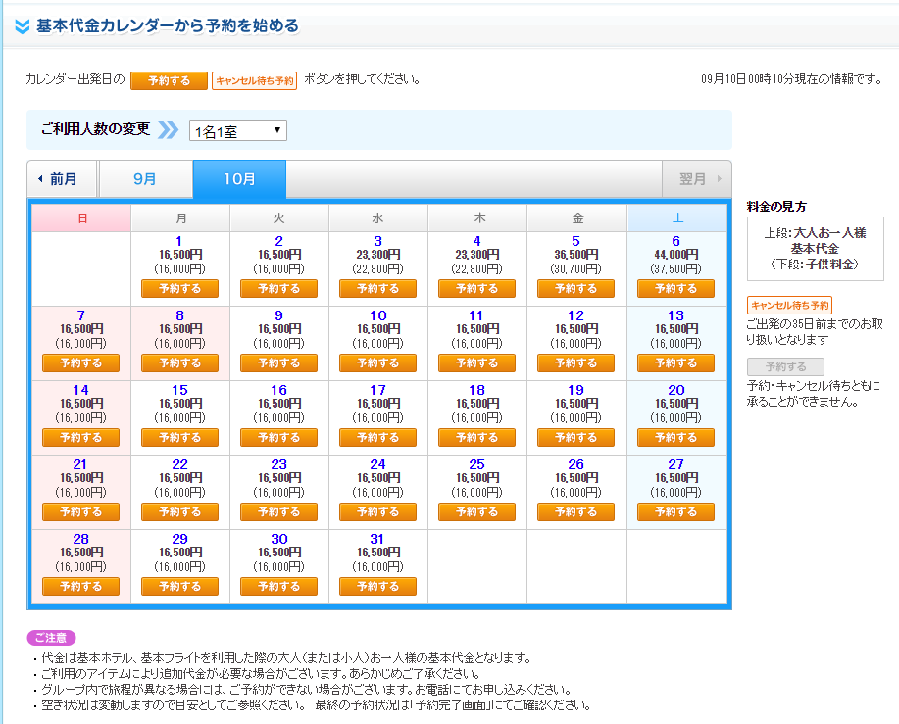Viewport: 899px width, 724px height.
Task: Click 予約する for October 8
Action: coord(180,363)
